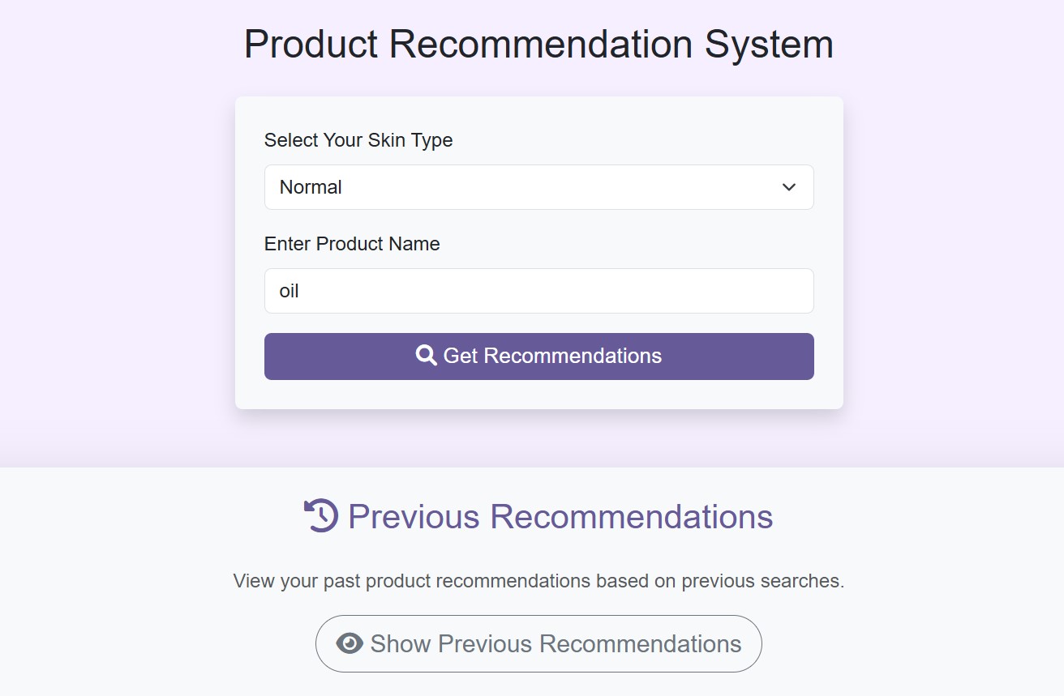Image resolution: width=1064 pixels, height=696 pixels.
Task: Click the Select Your Skin Type label
Action: click(x=358, y=140)
